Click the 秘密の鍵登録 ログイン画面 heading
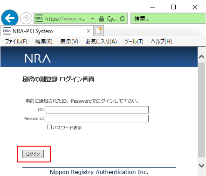This screenshot has width=206, height=176. (x=58, y=79)
